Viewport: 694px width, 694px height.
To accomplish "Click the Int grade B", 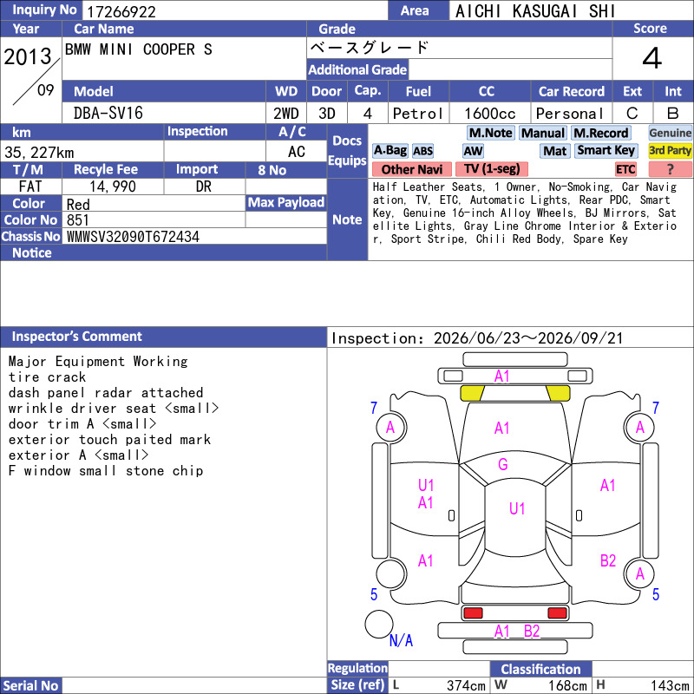I will [x=673, y=114].
